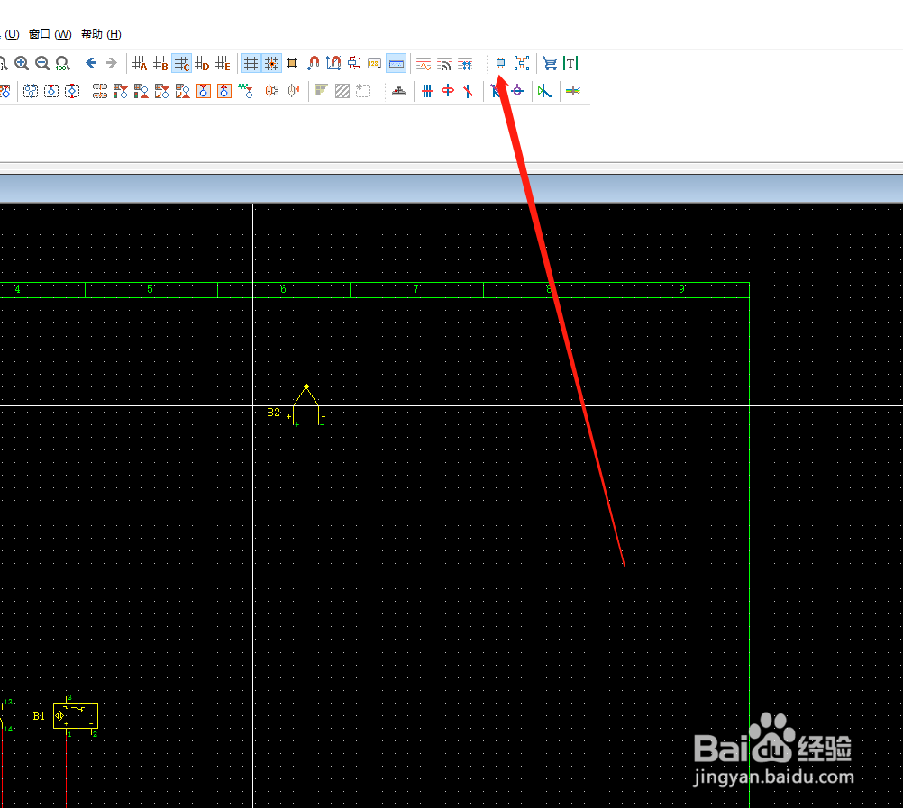This screenshot has height=808, width=903.
Task: Go forward with the gray right arrow
Action: click(112, 63)
